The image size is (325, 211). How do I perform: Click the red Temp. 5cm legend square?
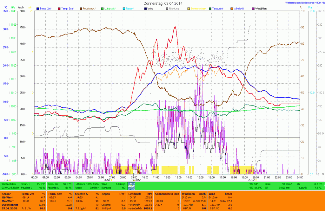pyautogui.click(x=59, y=9)
